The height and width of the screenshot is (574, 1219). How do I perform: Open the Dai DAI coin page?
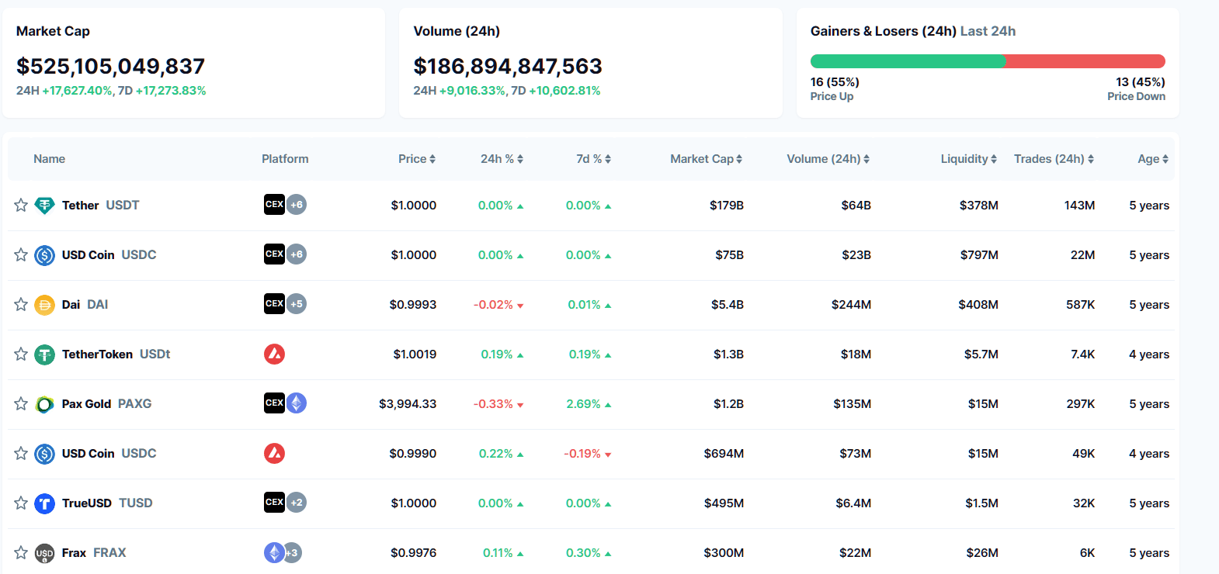click(x=85, y=304)
